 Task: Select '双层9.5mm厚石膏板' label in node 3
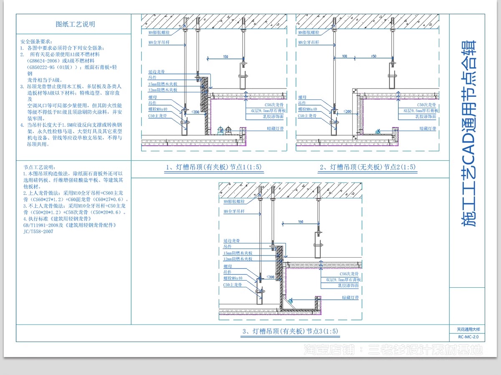pyautogui.click(x=343, y=279)
